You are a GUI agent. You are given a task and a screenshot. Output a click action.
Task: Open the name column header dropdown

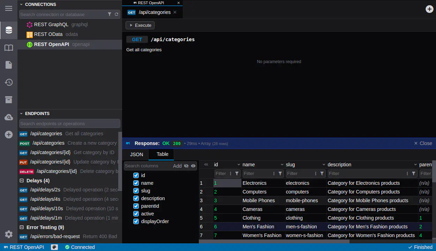282,165
